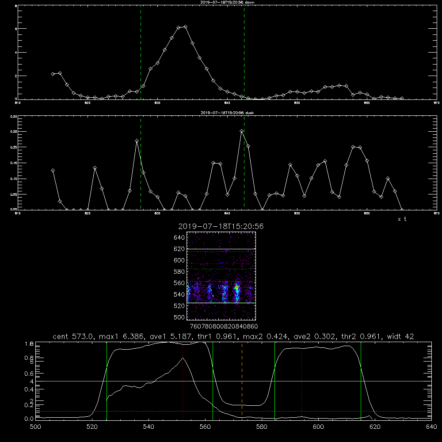The height and width of the screenshot is (442, 442).
Task: Click the first diamond marker on dawn curve
Action: point(53,74)
